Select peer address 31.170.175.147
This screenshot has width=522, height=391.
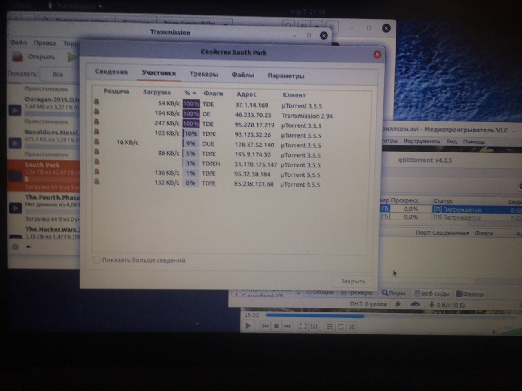pos(256,165)
